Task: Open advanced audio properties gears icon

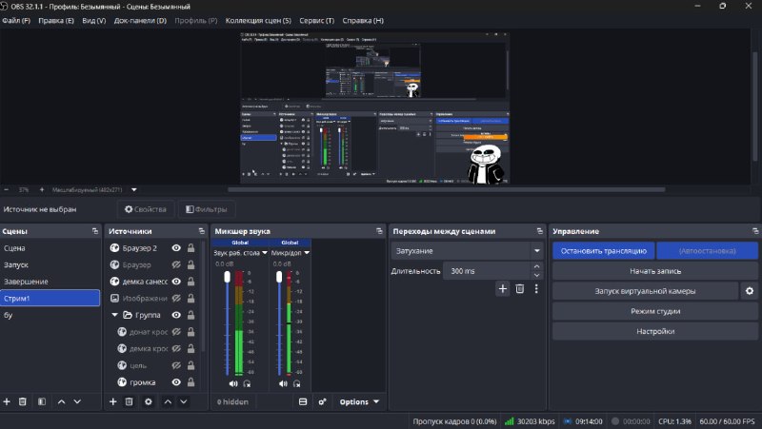Action: [322, 401]
